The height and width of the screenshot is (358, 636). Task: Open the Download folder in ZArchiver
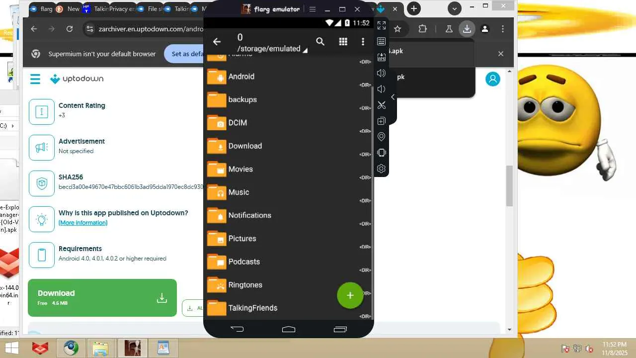click(x=289, y=146)
